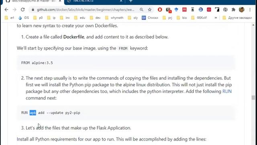Open the prj bookmarks folder

[x=167, y=18]
